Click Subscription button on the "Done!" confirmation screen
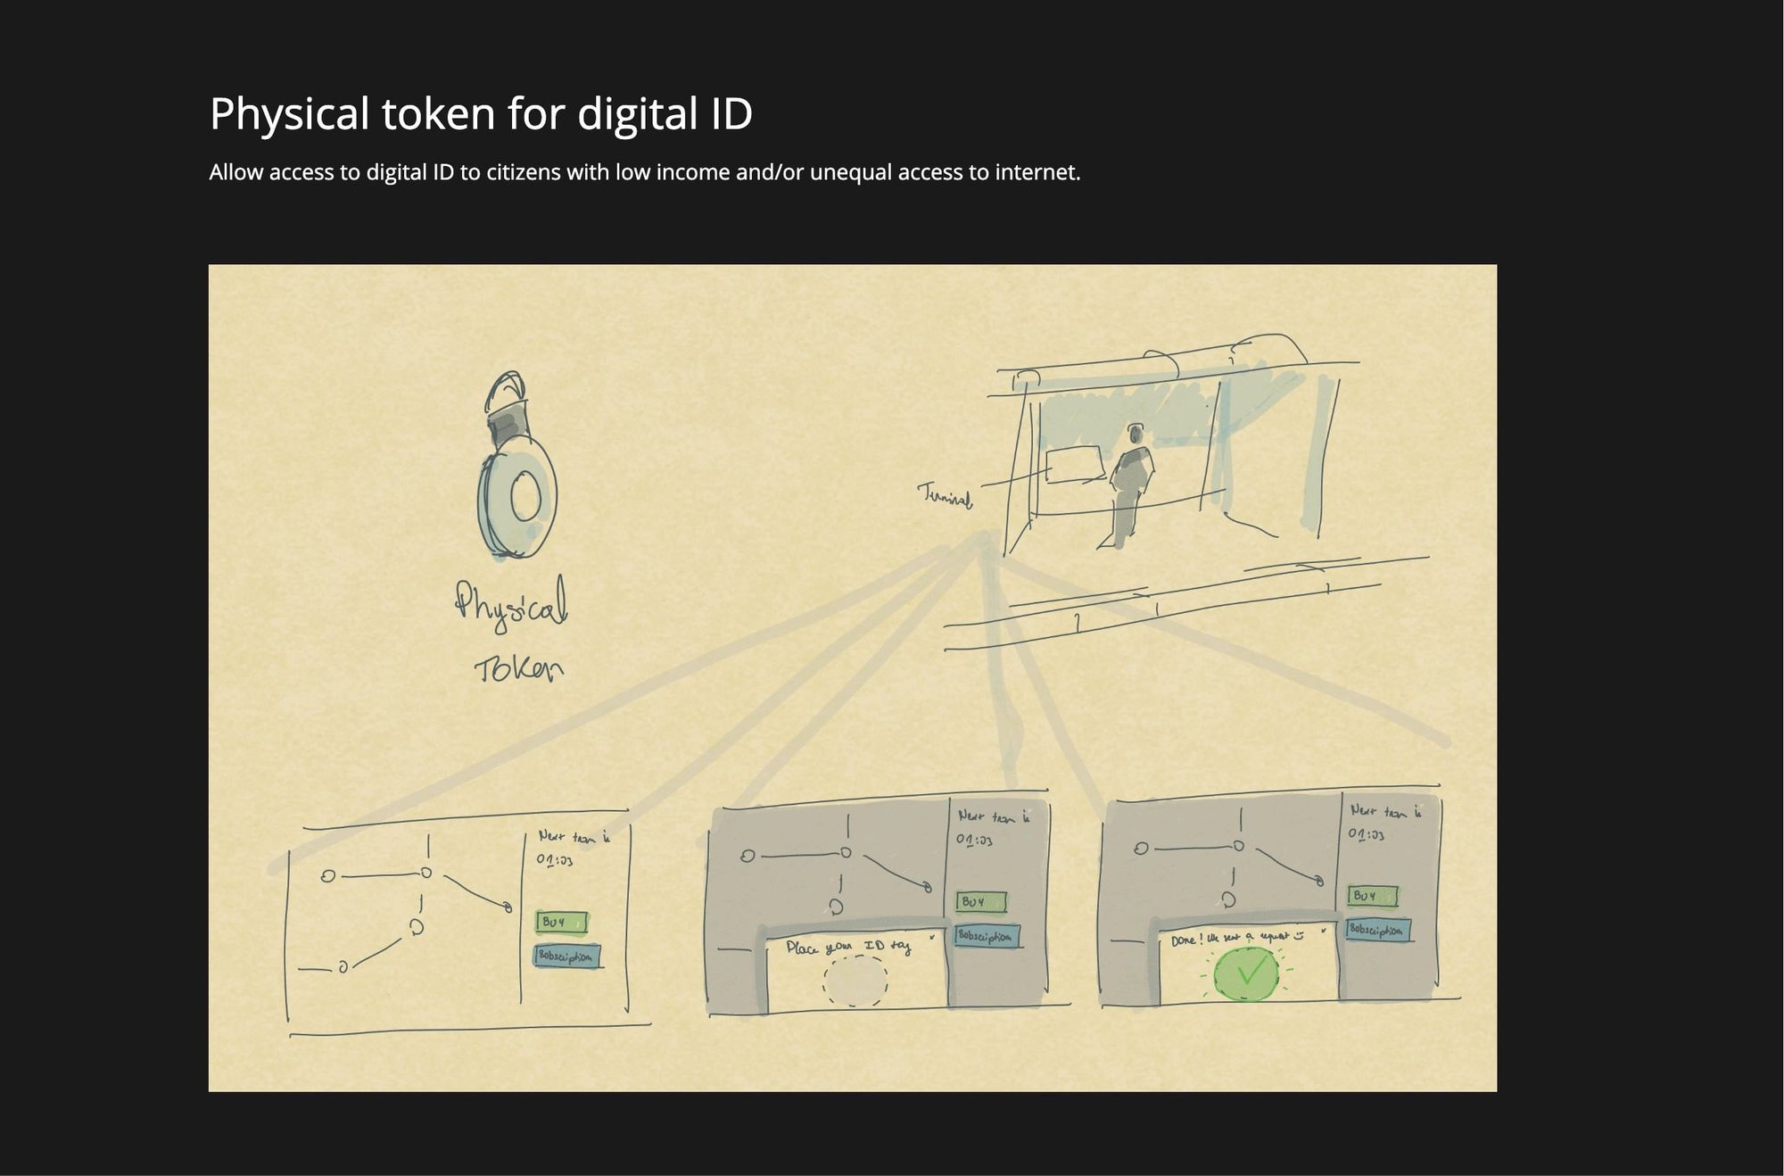Screen dimensions: 1784x1176 tap(1378, 930)
